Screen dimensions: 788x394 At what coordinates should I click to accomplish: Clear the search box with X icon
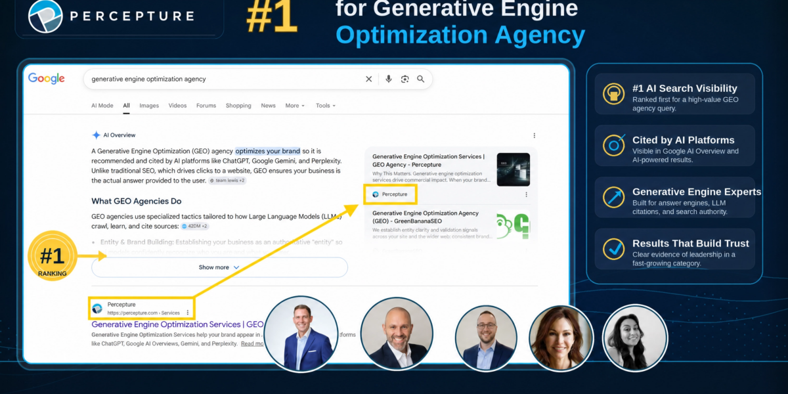click(368, 79)
